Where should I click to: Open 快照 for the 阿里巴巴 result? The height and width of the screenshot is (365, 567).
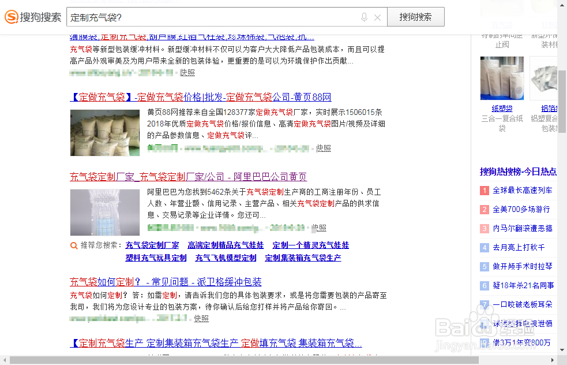coord(320,228)
